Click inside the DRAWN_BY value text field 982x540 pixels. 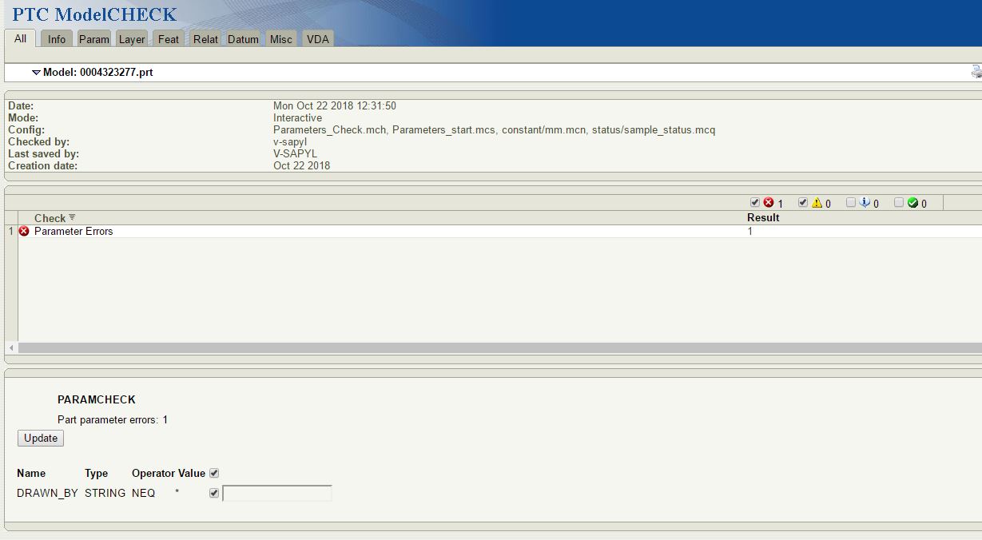[276, 493]
